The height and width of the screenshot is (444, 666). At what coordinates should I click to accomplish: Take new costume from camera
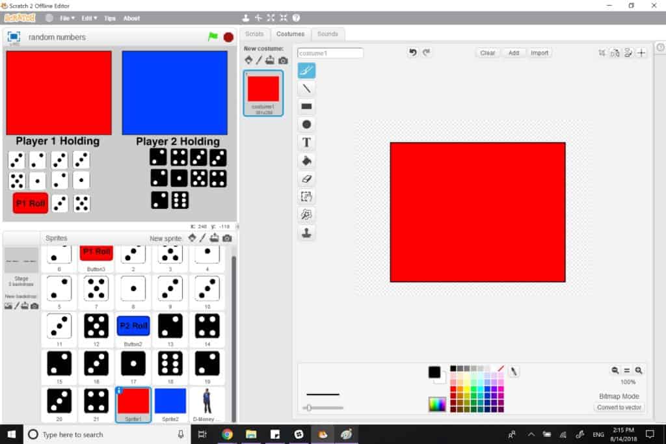point(283,60)
